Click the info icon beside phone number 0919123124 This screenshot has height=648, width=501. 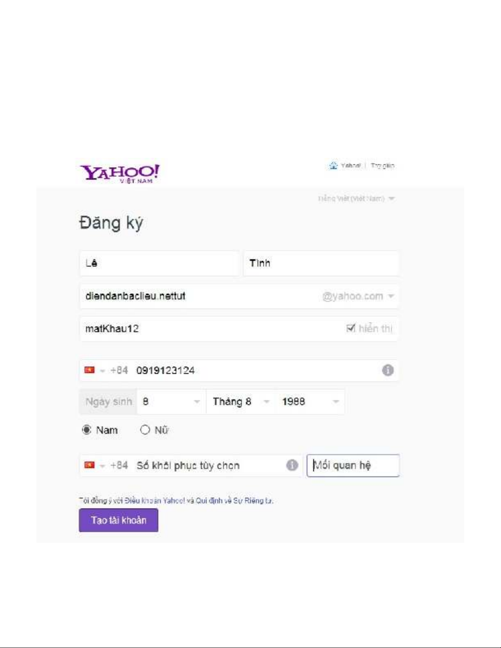tap(388, 370)
